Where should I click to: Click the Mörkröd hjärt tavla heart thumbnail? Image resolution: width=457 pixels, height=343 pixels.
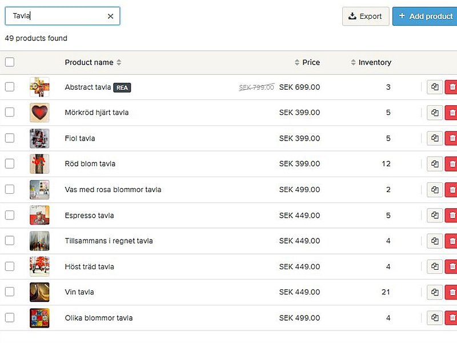(x=39, y=113)
